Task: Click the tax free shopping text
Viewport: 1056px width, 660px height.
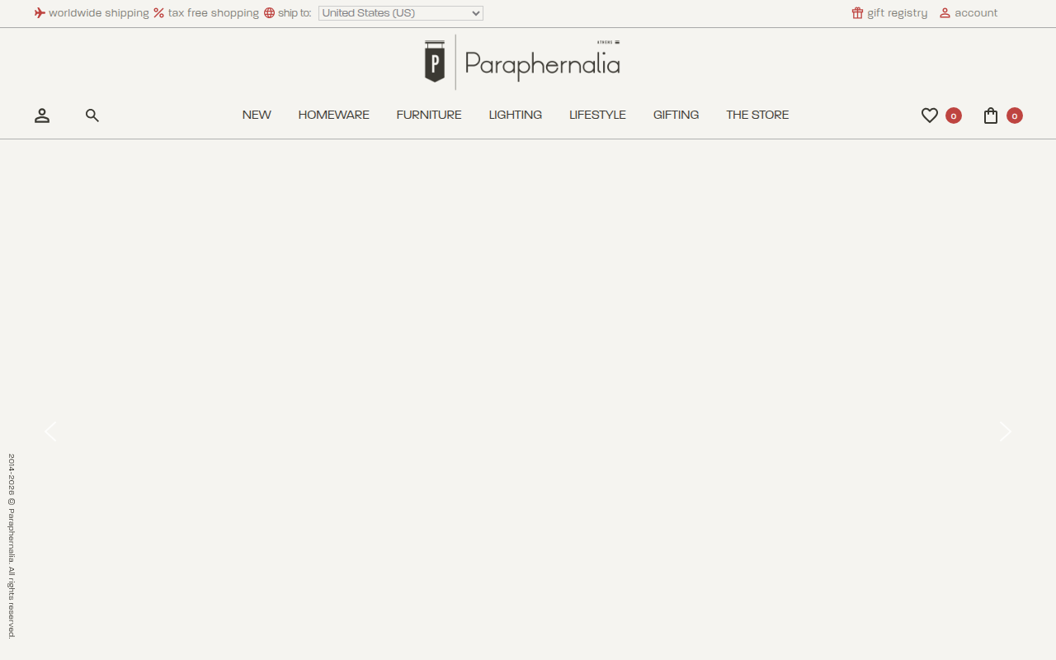Action: [214, 13]
